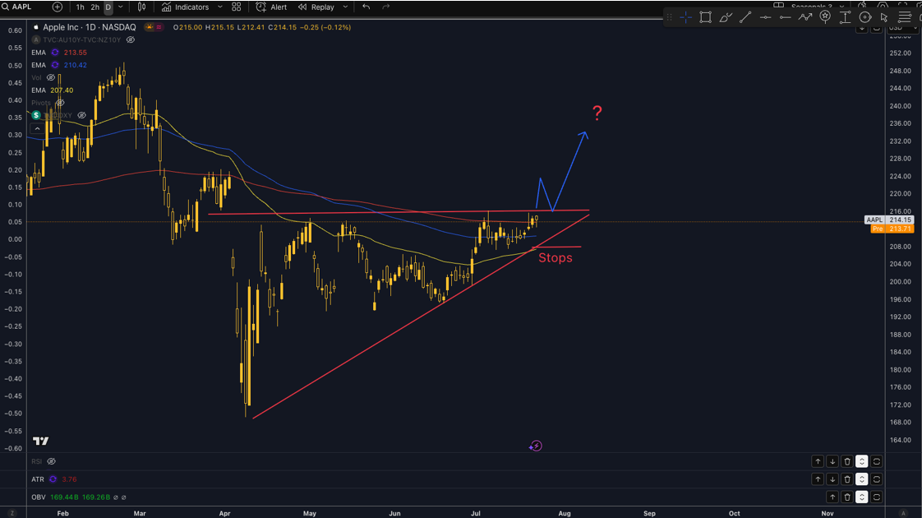Image resolution: width=922 pixels, height=518 pixels.
Task: Select the horizontal ray tool
Action: click(785, 17)
